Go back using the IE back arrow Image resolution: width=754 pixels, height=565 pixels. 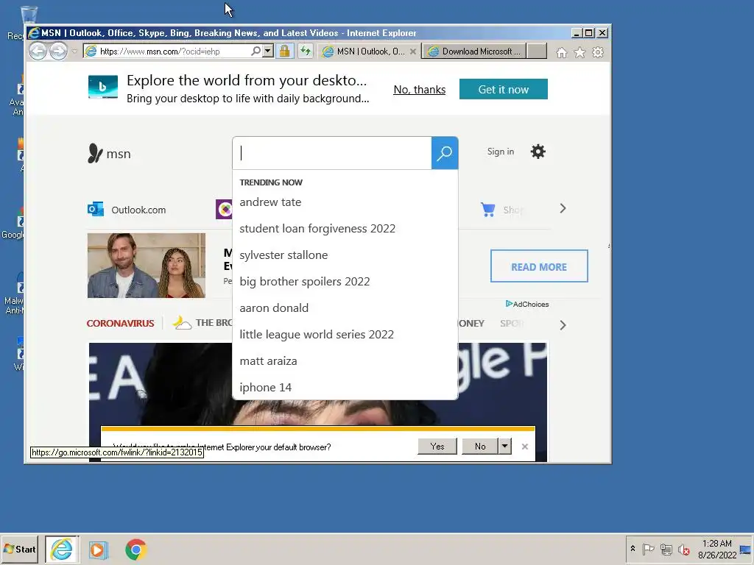tap(38, 51)
